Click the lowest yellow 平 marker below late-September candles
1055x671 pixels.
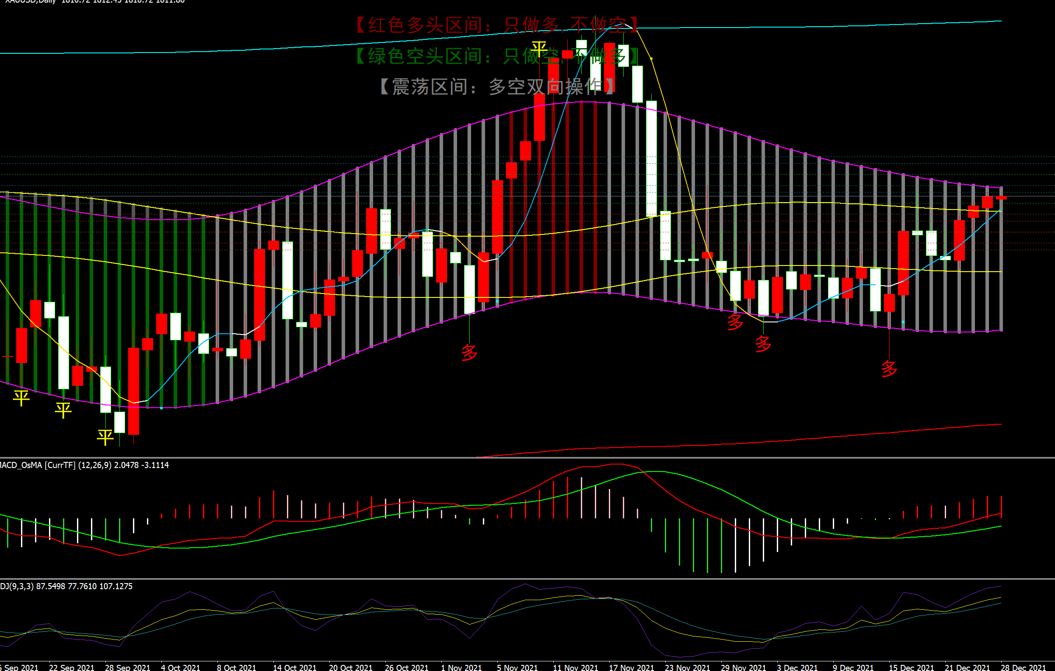click(105, 437)
